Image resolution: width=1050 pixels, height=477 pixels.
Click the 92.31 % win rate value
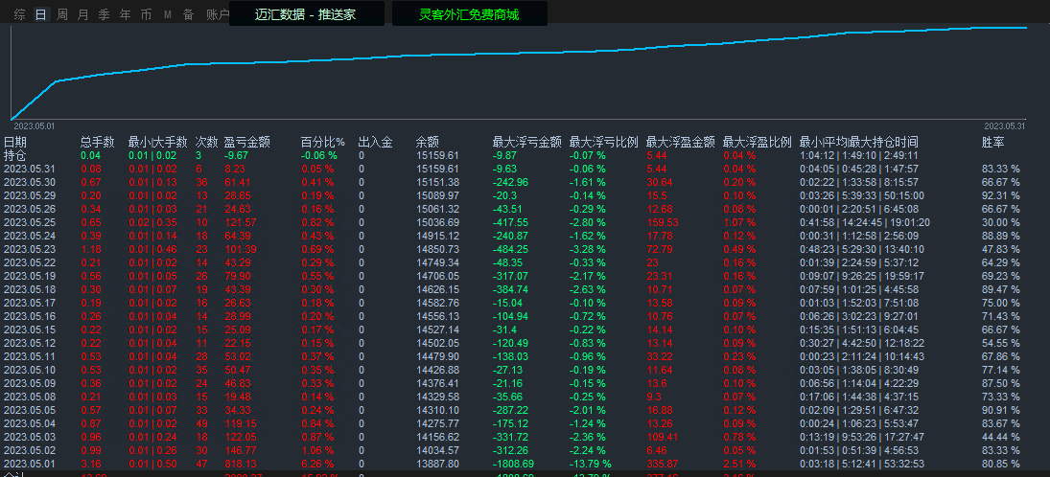pyautogui.click(x=1000, y=195)
